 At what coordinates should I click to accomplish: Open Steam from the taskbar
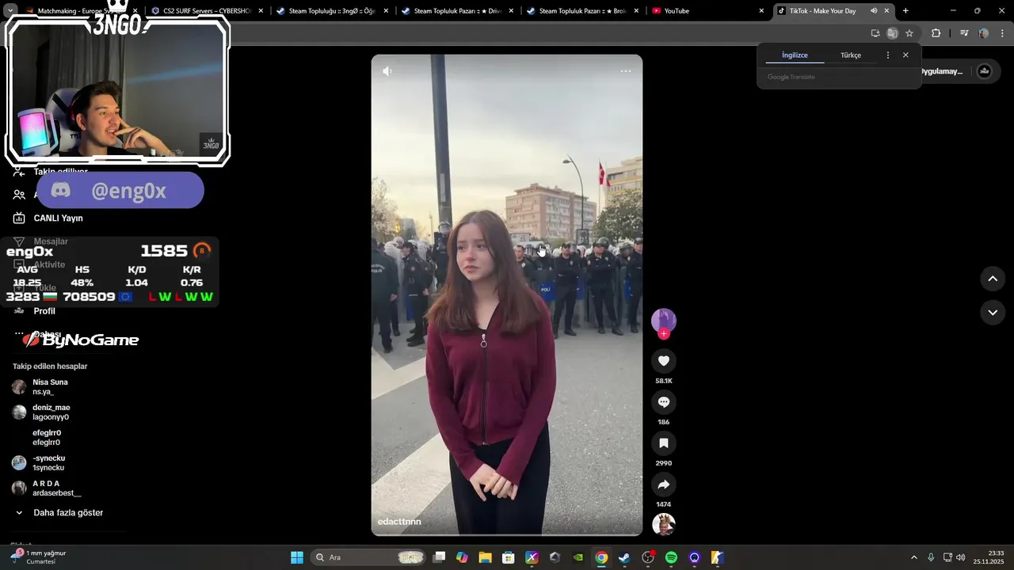point(624,557)
